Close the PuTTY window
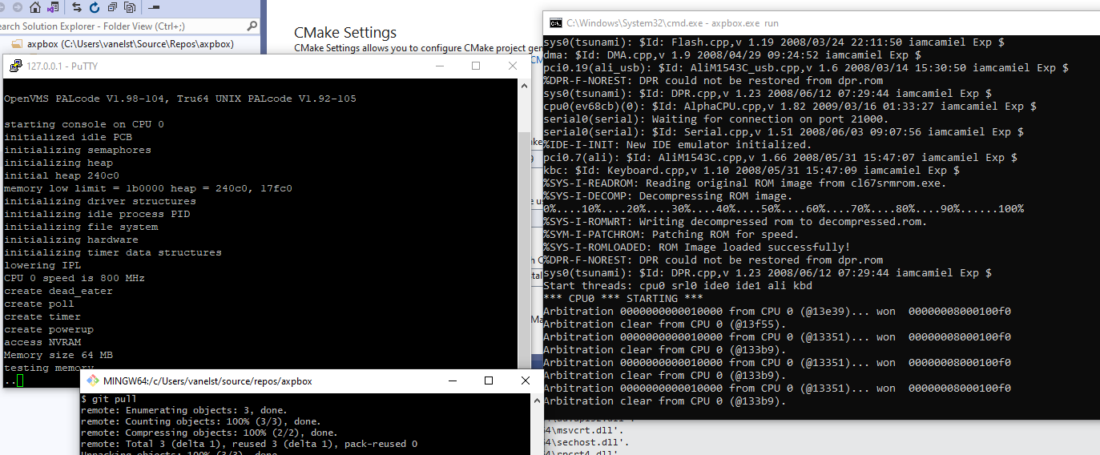1100x455 pixels. click(513, 66)
